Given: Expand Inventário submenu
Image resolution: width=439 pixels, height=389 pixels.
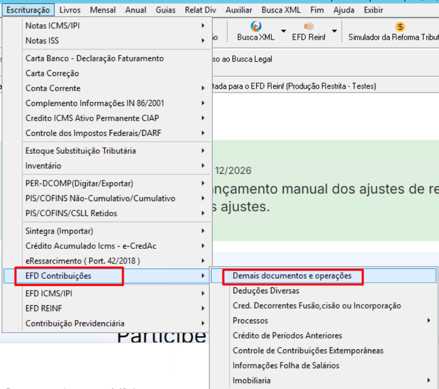Looking at the screenshot, I should click(x=106, y=166).
